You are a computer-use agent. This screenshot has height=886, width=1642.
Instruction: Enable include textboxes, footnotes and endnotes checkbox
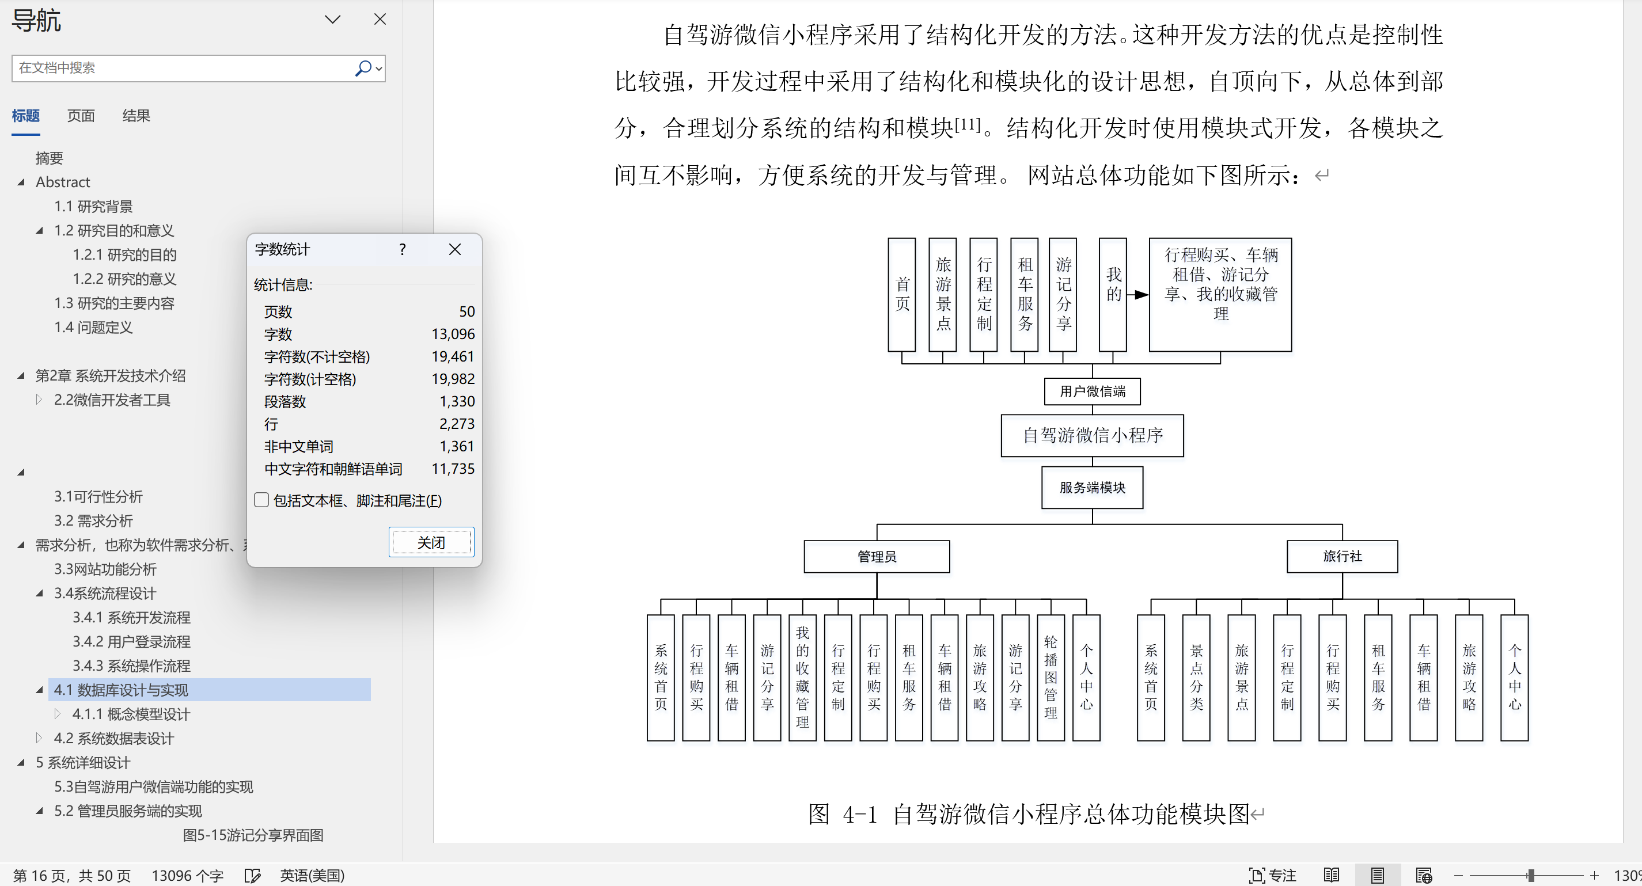261,500
